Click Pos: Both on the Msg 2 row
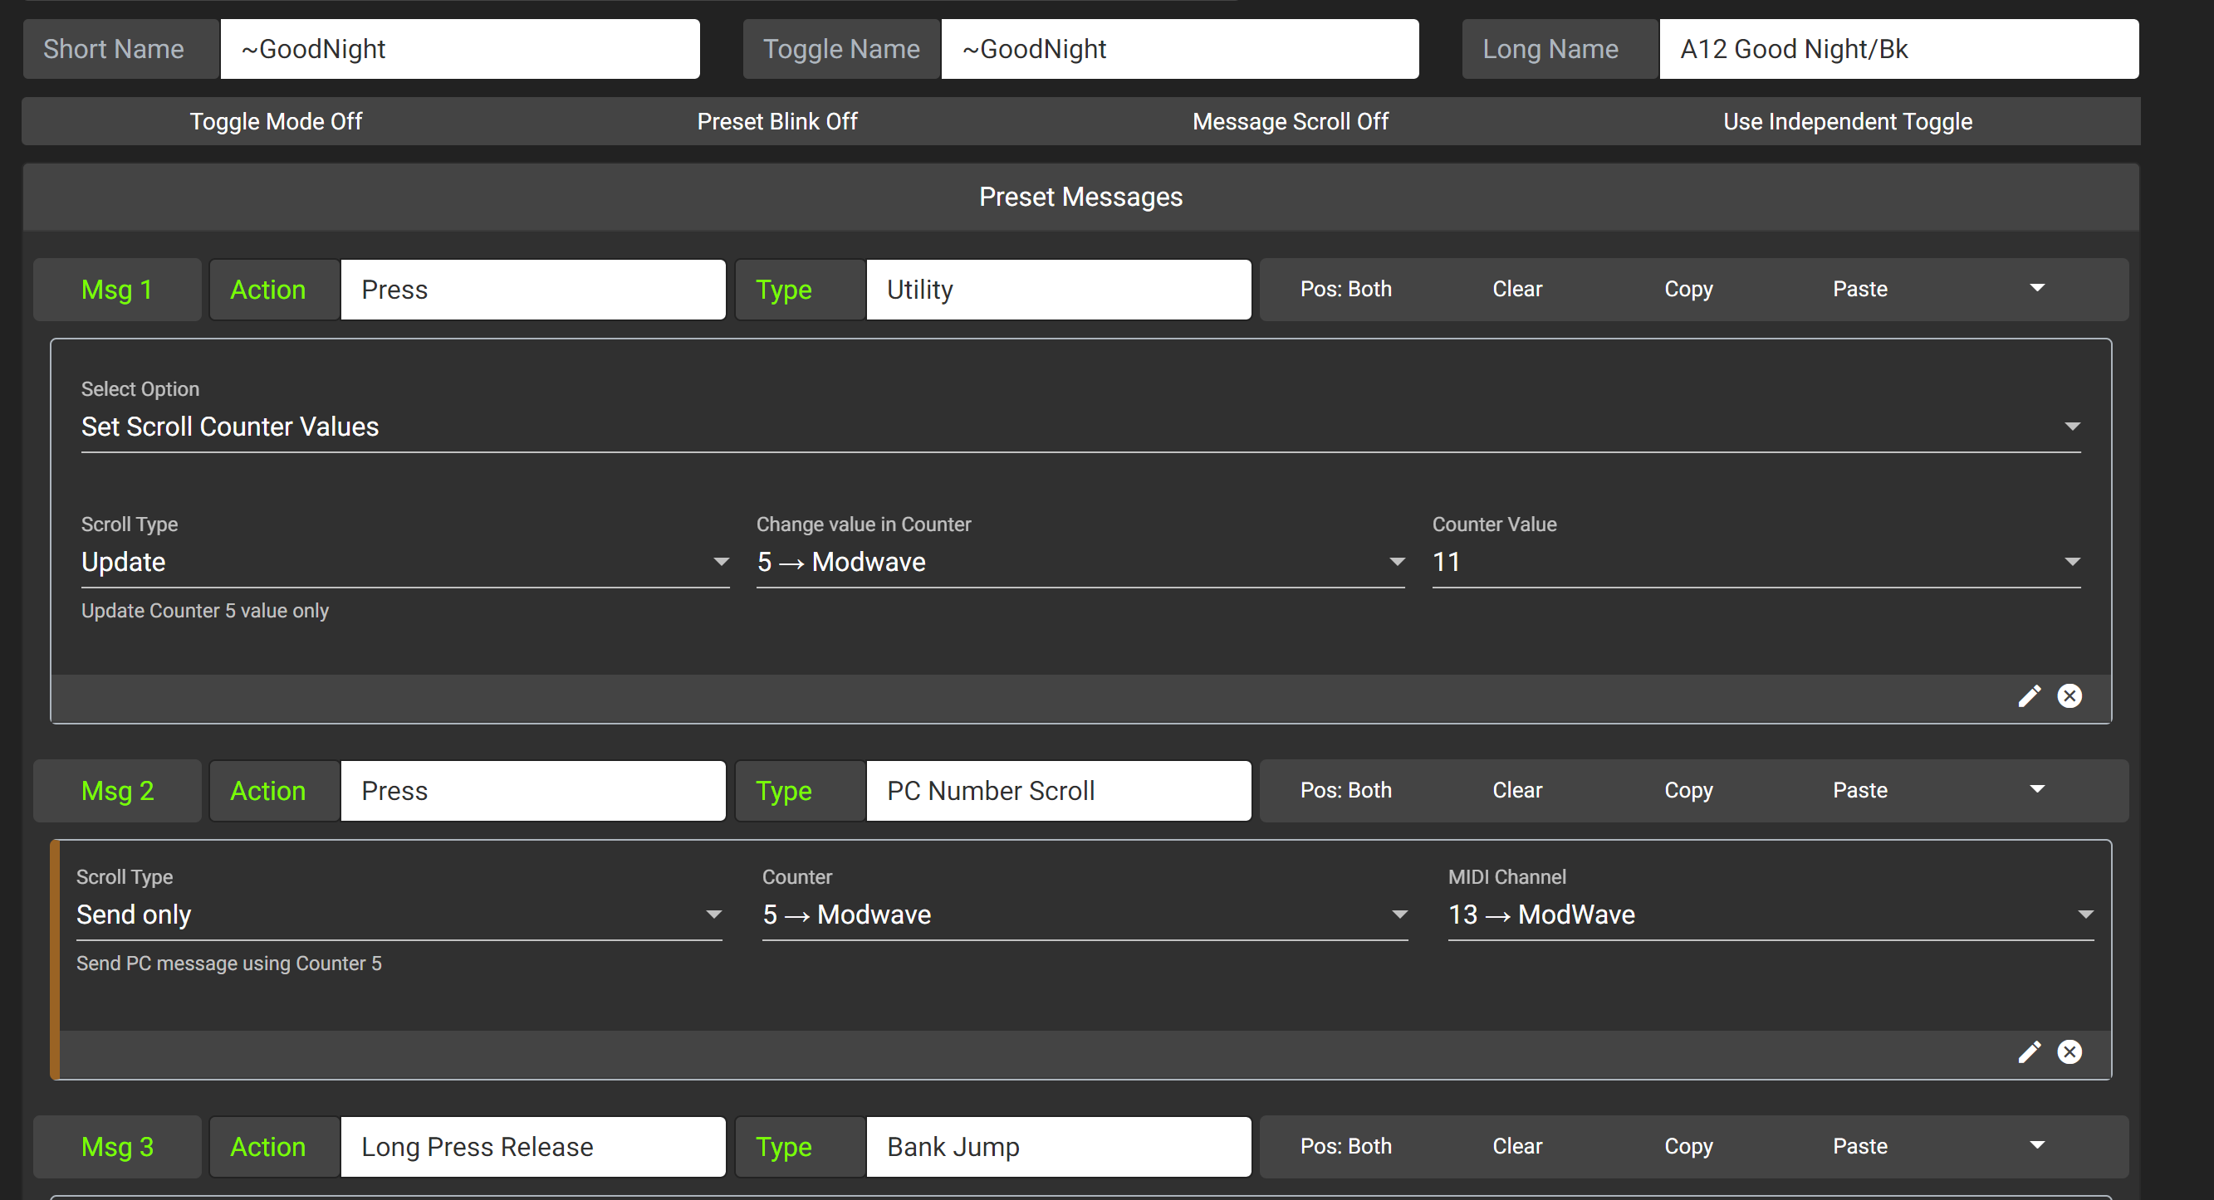2214x1200 pixels. pos(1345,790)
